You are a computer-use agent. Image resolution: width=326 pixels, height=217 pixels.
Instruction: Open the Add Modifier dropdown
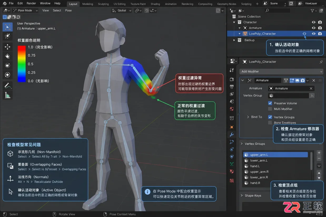pos(281,72)
